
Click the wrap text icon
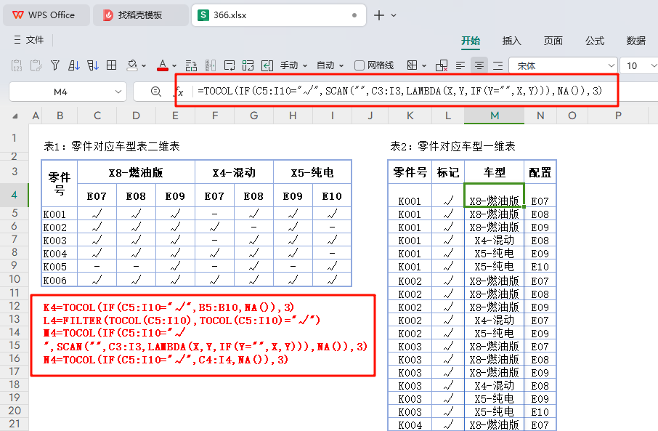point(230,65)
